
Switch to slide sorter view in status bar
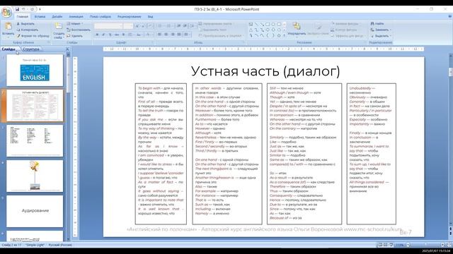point(385,245)
